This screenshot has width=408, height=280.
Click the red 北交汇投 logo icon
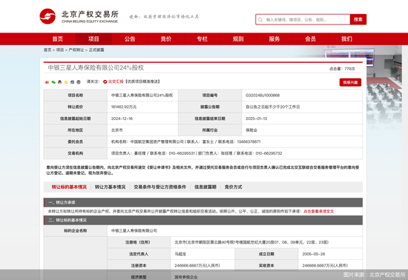pos(105,81)
